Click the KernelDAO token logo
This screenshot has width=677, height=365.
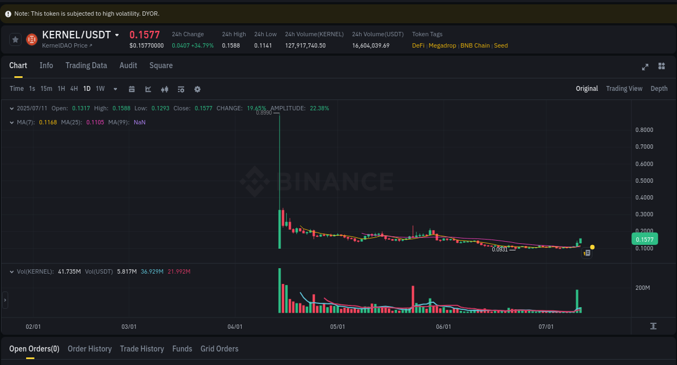31,39
